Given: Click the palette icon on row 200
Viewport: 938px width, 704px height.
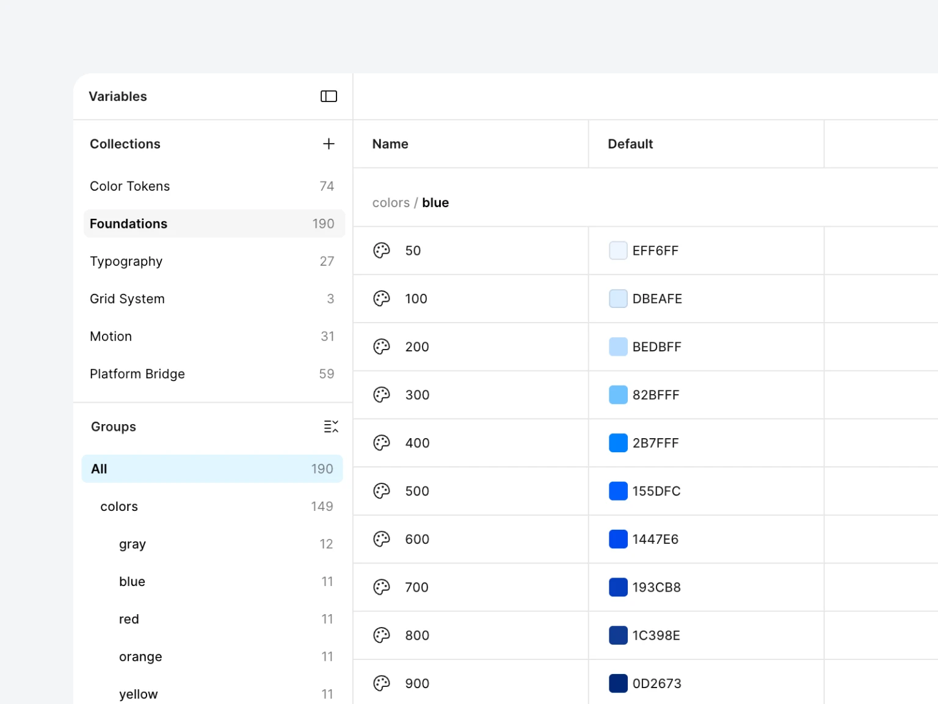Looking at the screenshot, I should 382,346.
